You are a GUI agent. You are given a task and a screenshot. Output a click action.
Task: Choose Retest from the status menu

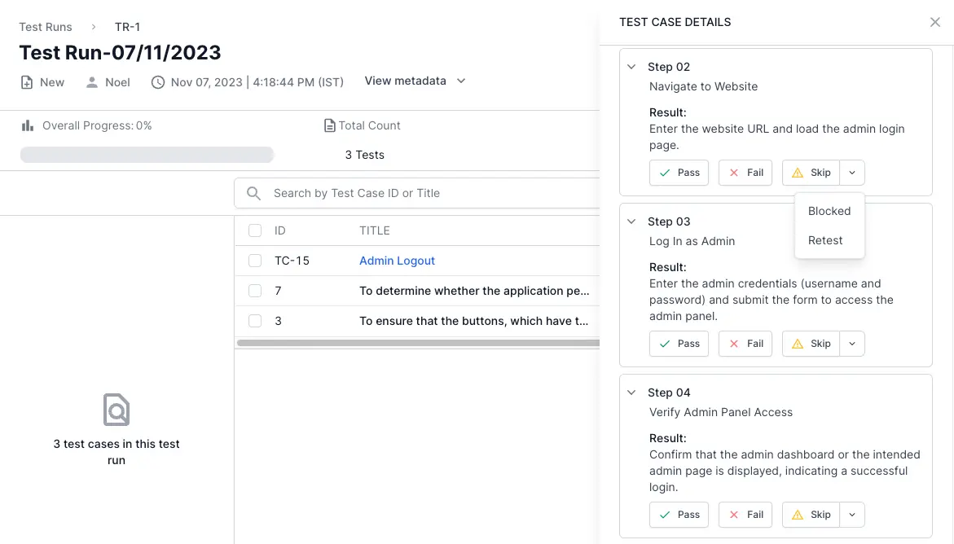pos(825,240)
